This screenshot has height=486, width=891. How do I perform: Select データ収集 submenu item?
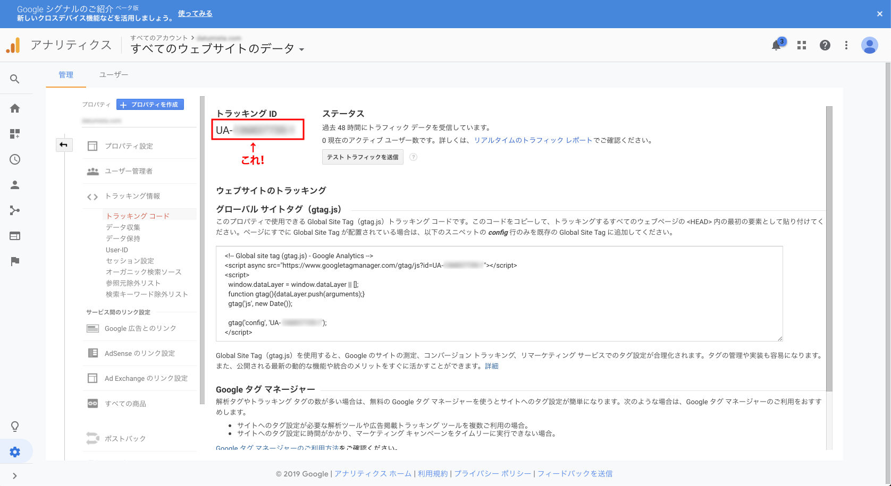(x=123, y=227)
